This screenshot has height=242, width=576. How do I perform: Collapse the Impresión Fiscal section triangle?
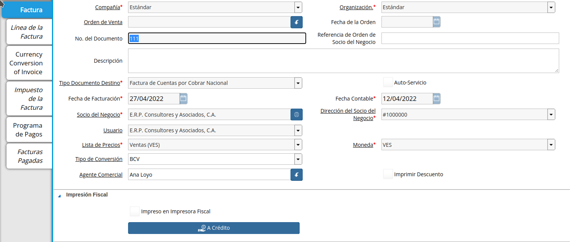point(59,195)
